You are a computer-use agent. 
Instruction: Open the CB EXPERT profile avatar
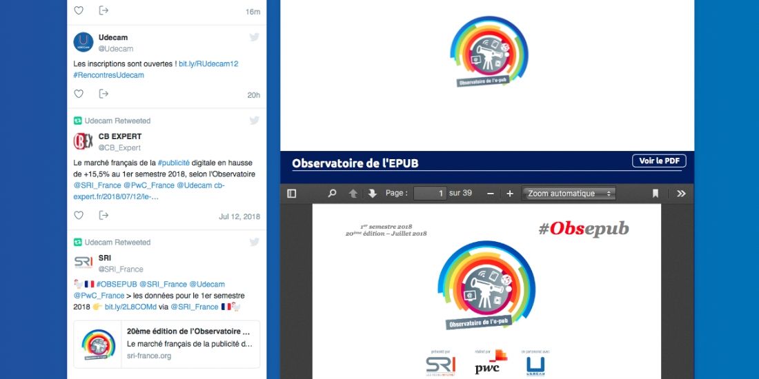tap(83, 141)
